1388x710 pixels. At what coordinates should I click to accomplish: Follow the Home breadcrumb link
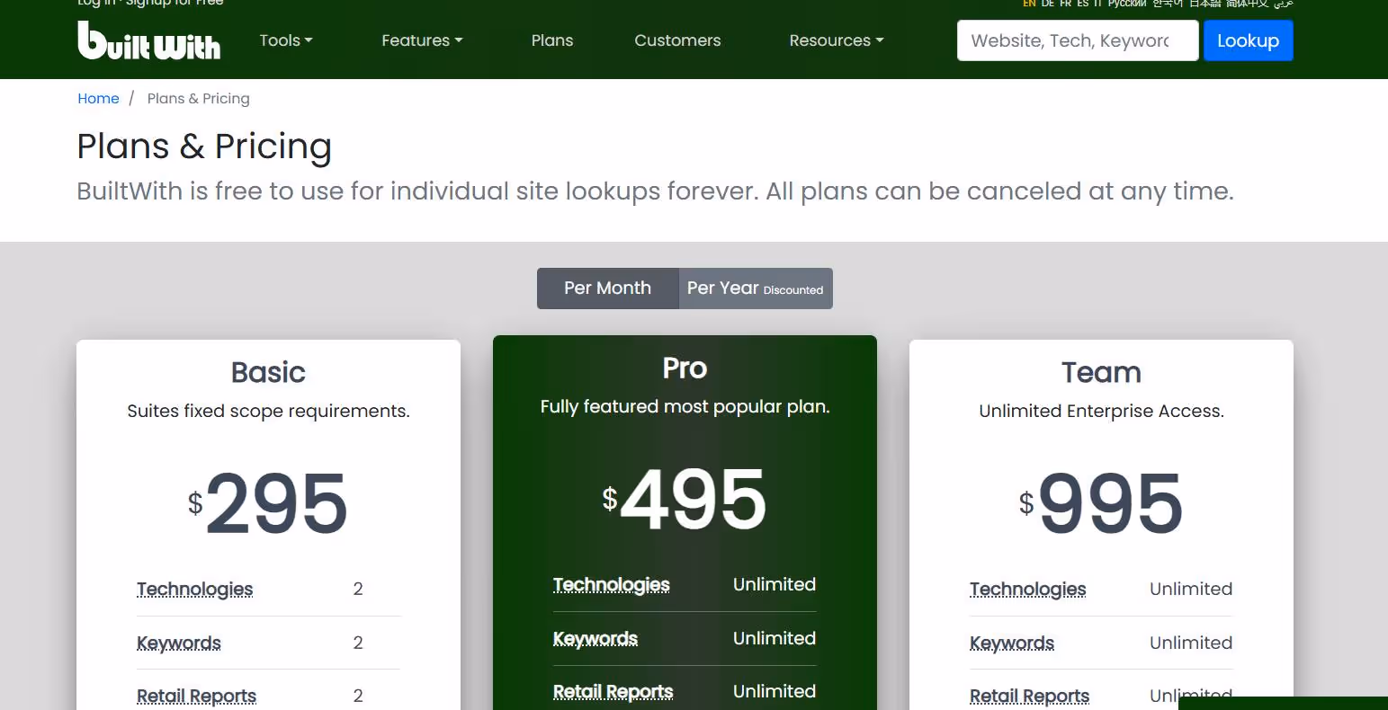[98, 98]
